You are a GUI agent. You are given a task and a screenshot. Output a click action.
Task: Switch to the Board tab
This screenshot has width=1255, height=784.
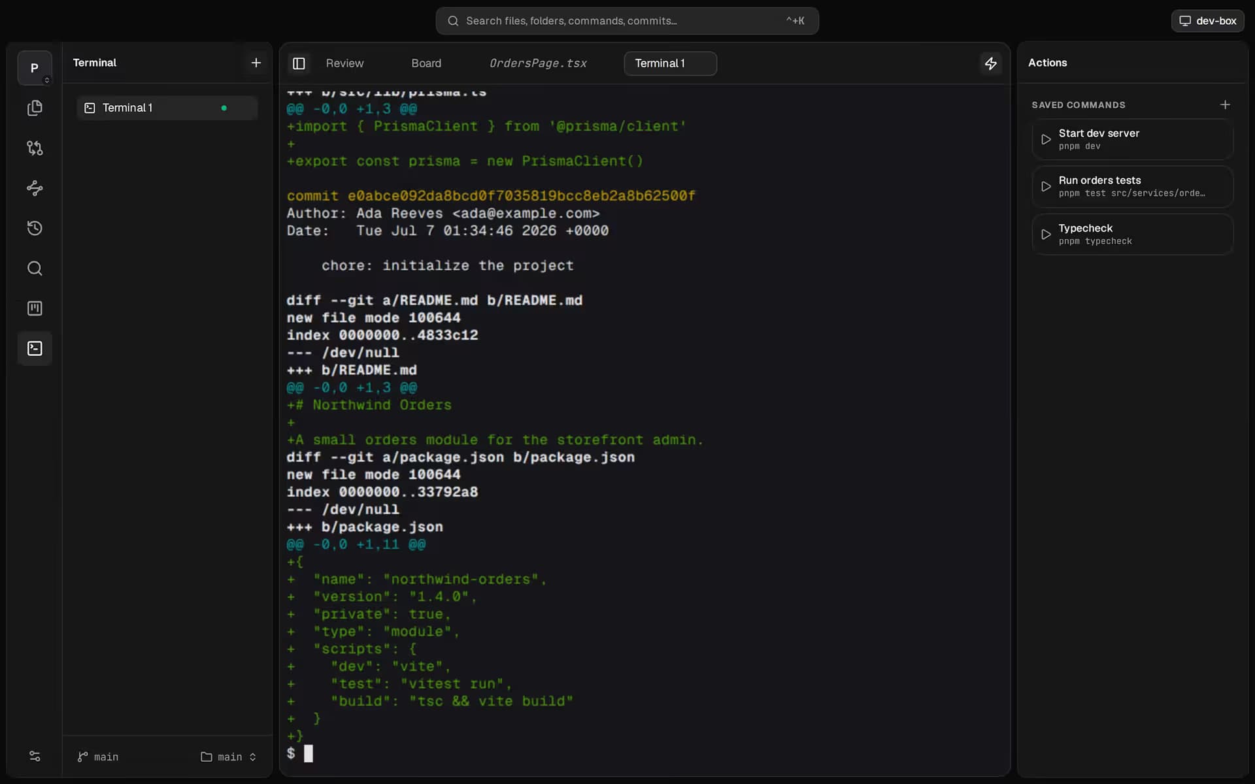(426, 63)
